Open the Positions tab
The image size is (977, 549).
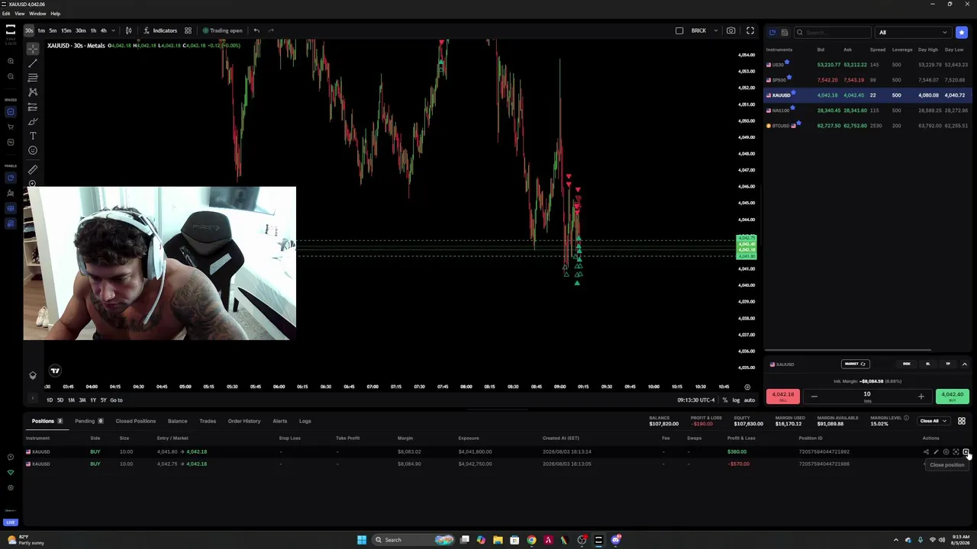47,421
